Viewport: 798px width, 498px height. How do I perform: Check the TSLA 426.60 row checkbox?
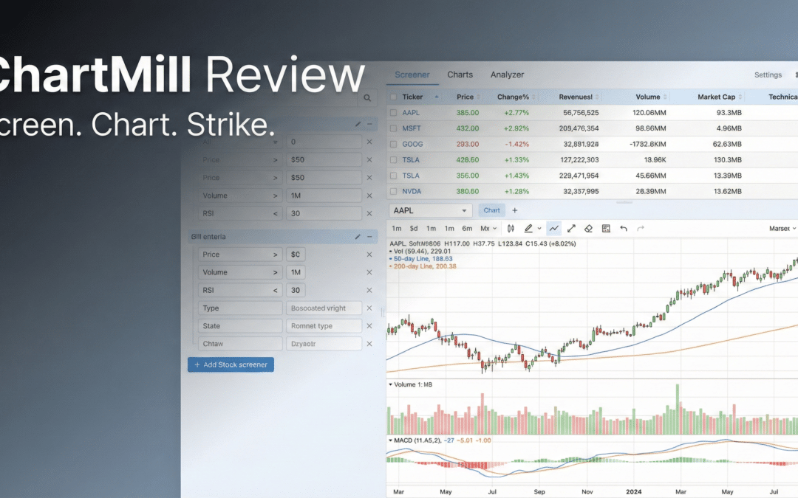(393, 160)
